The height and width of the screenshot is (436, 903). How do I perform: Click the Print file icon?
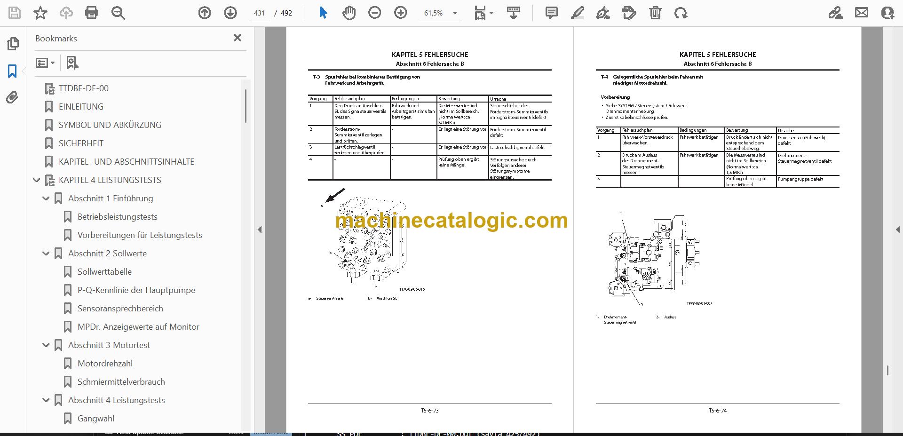92,13
